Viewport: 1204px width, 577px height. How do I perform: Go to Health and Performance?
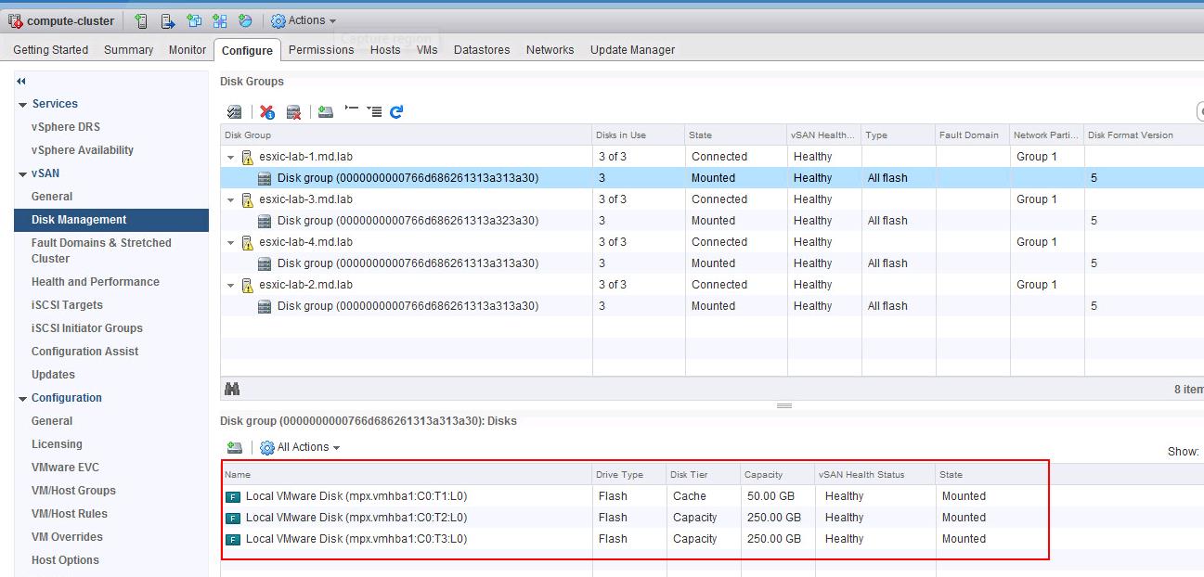(95, 282)
